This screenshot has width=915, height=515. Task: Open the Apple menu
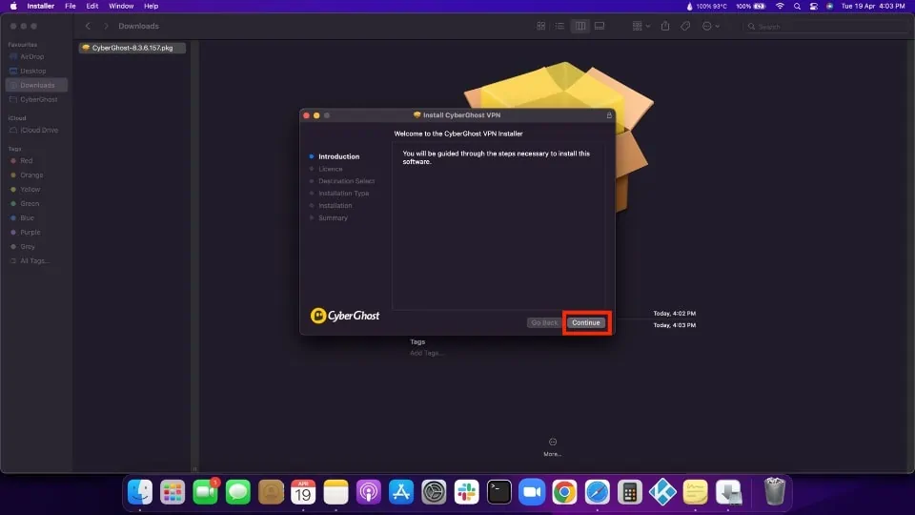click(x=12, y=6)
